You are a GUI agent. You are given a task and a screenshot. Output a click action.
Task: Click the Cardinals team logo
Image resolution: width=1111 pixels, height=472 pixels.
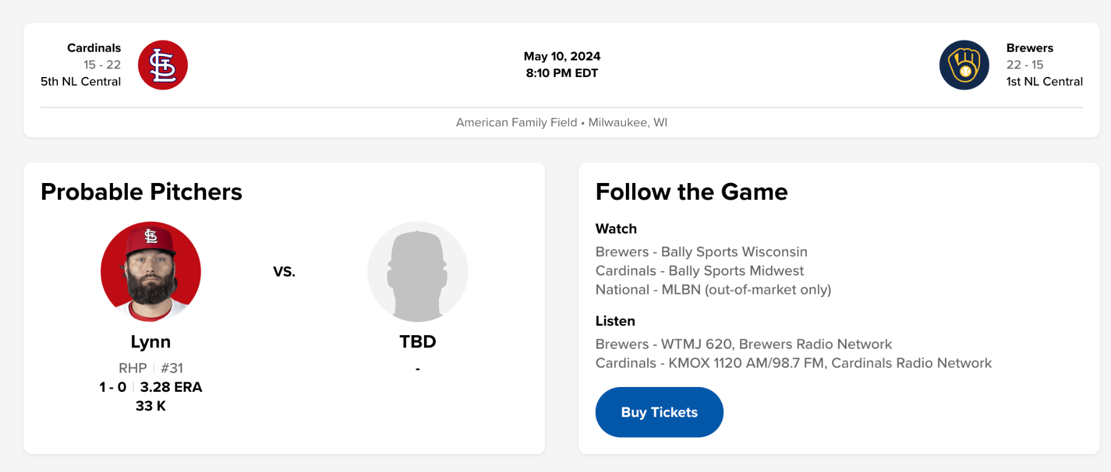tap(163, 65)
